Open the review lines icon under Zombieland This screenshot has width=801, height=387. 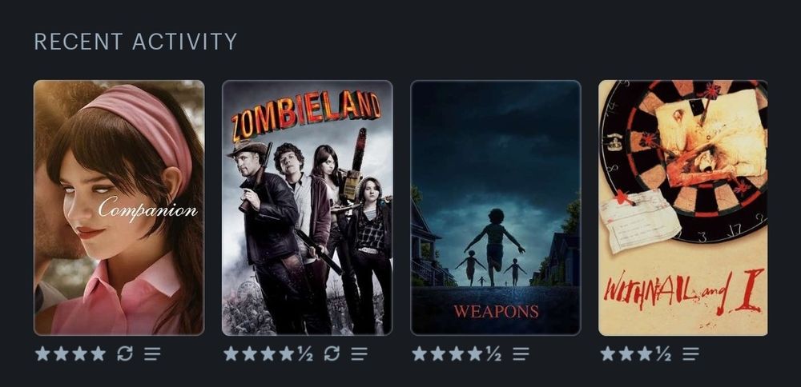pyautogui.click(x=359, y=353)
